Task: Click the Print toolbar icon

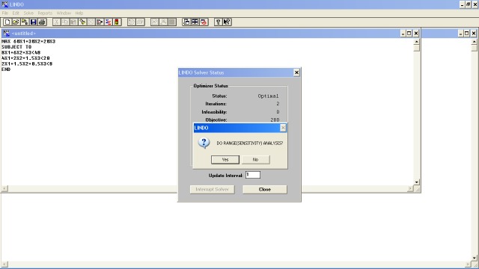Action: pyautogui.click(x=42, y=22)
